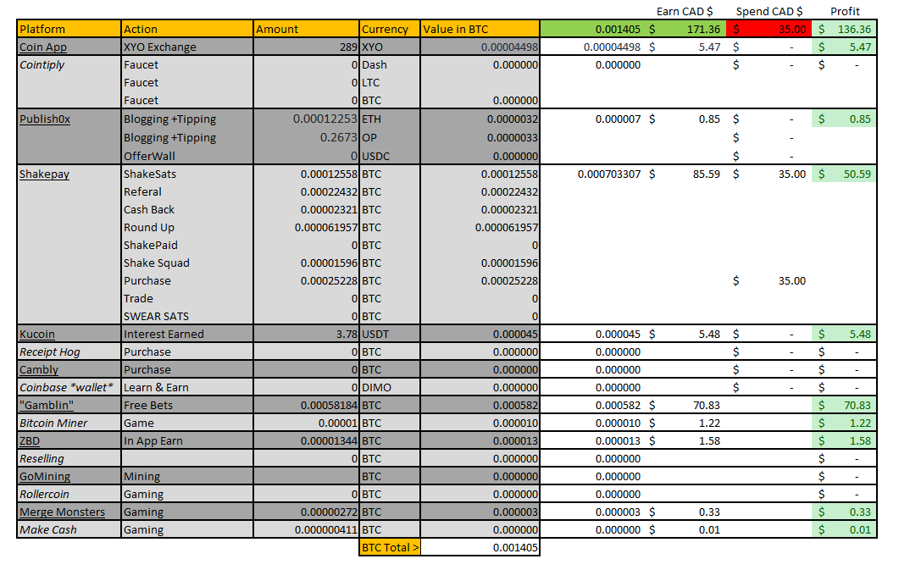Click the SWEAR SATS action cell
This screenshot has width=910, height=570.
187,317
